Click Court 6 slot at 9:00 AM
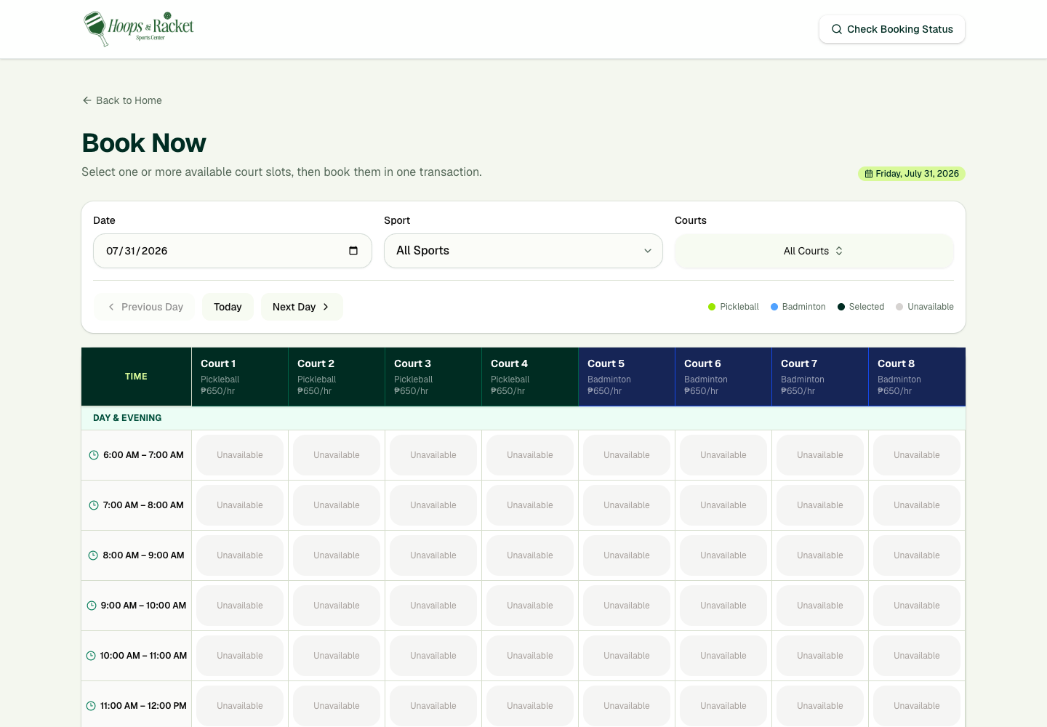1047x727 pixels. coord(723,606)
